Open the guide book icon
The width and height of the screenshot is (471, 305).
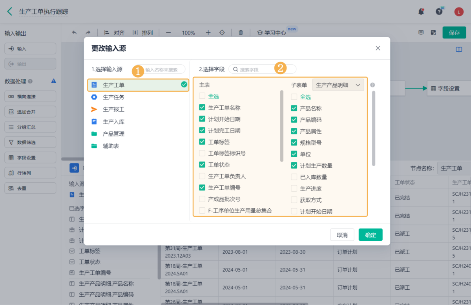(459, 50)
